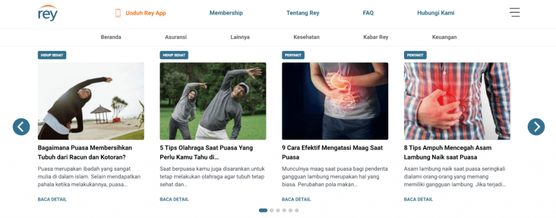Click the phone icon beside Unduh Rey App

pos(118,13)
